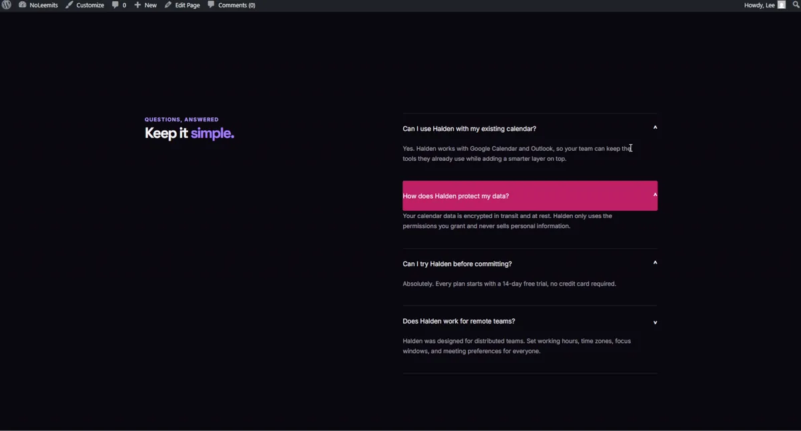Click the 'Keep it simple.' heading
Viewport: 801px width, 431px height.
point(190,133)
